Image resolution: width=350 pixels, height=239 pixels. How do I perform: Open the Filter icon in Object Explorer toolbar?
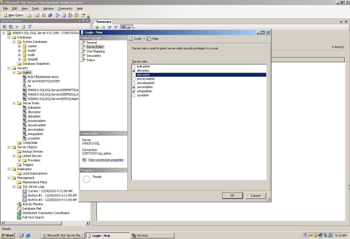pos(29,27)
